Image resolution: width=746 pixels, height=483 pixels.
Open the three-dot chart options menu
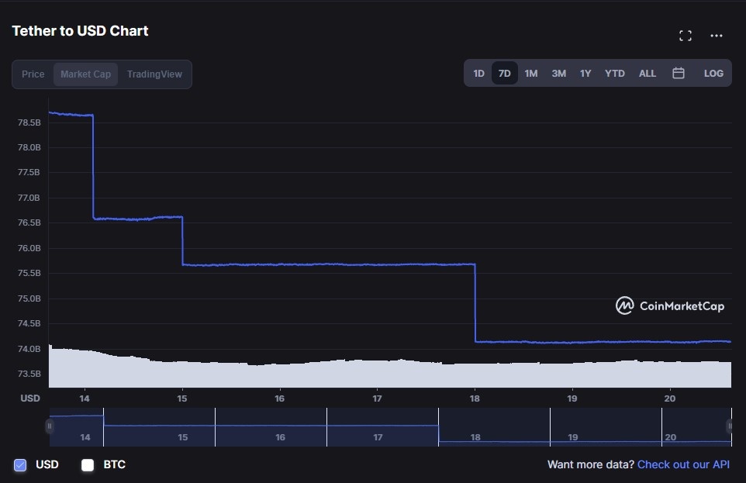715,35
